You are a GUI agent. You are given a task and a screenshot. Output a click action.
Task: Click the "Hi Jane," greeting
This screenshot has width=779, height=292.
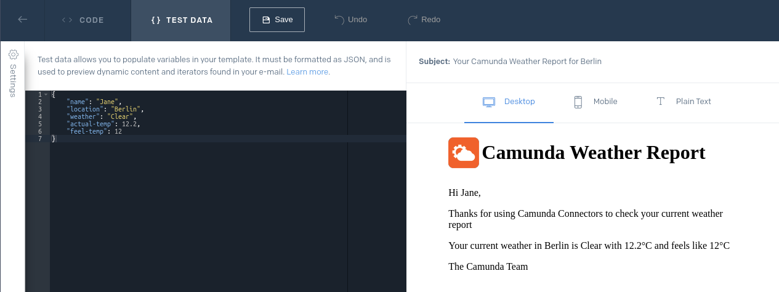[464, 193]
